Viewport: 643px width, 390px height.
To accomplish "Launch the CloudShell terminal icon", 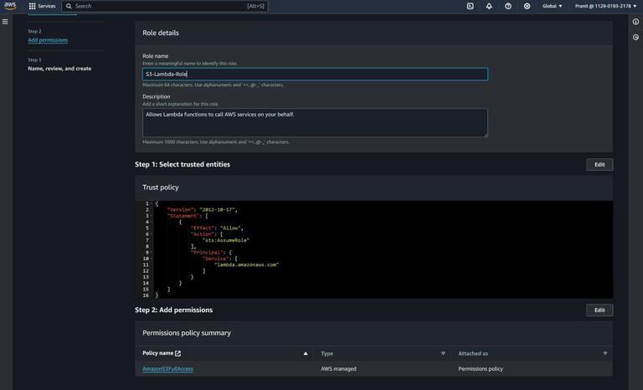I will [x=470, y=6].
